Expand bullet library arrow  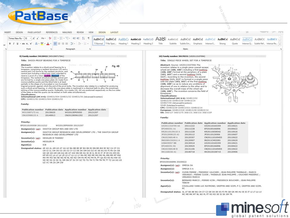click(58, 38)
